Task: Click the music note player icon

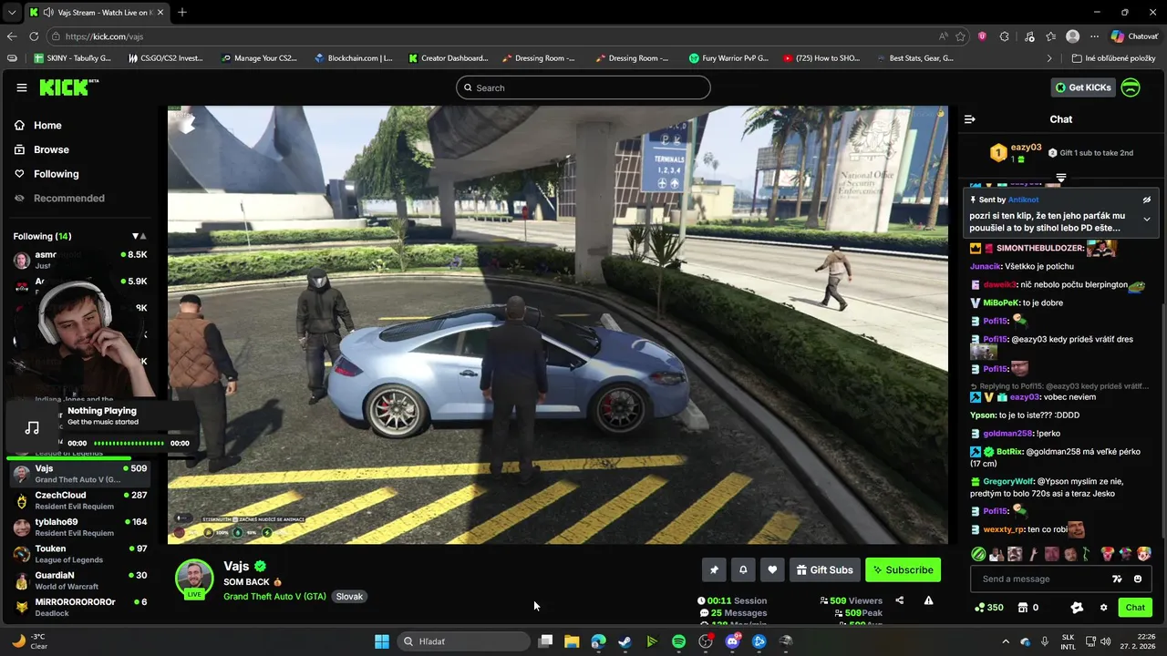Action: 32,427
